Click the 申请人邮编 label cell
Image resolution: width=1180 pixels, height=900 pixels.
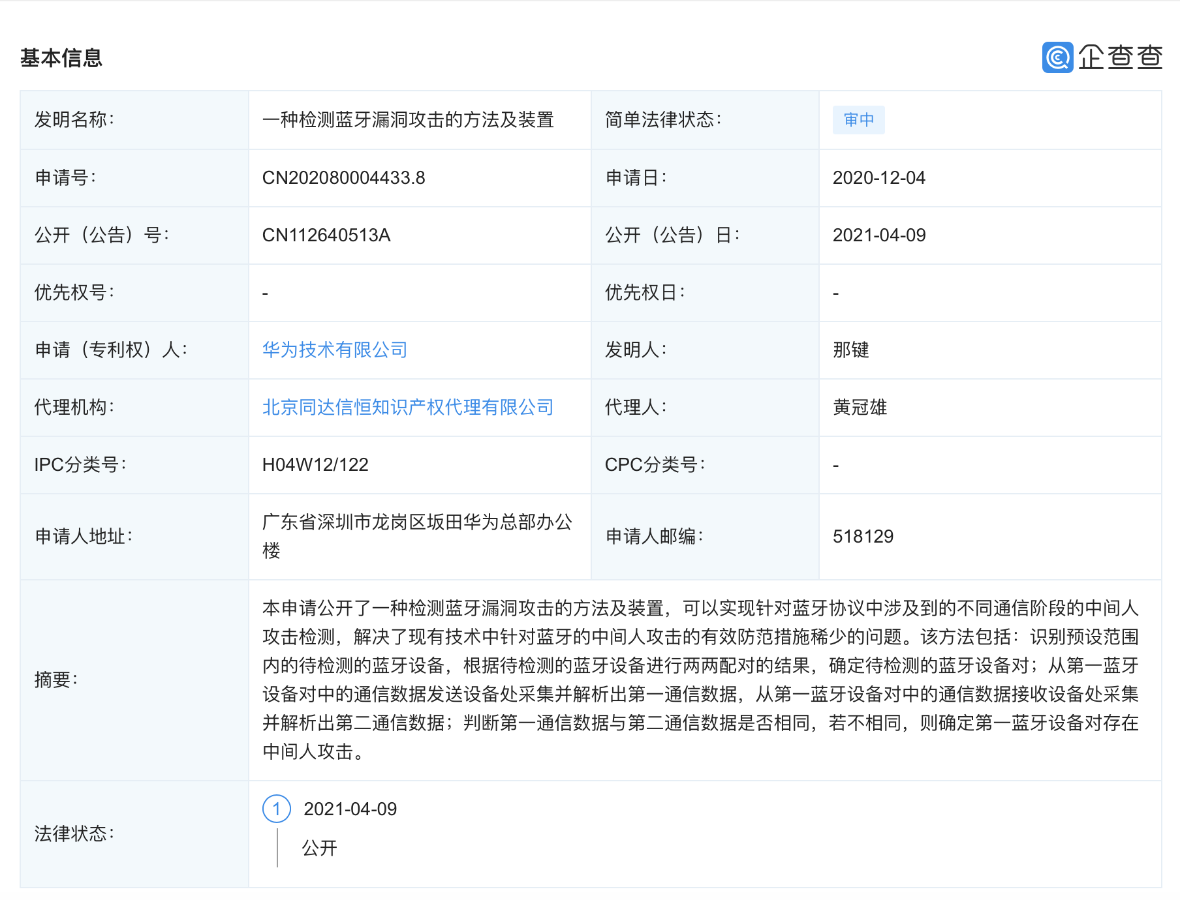point(705,537)
